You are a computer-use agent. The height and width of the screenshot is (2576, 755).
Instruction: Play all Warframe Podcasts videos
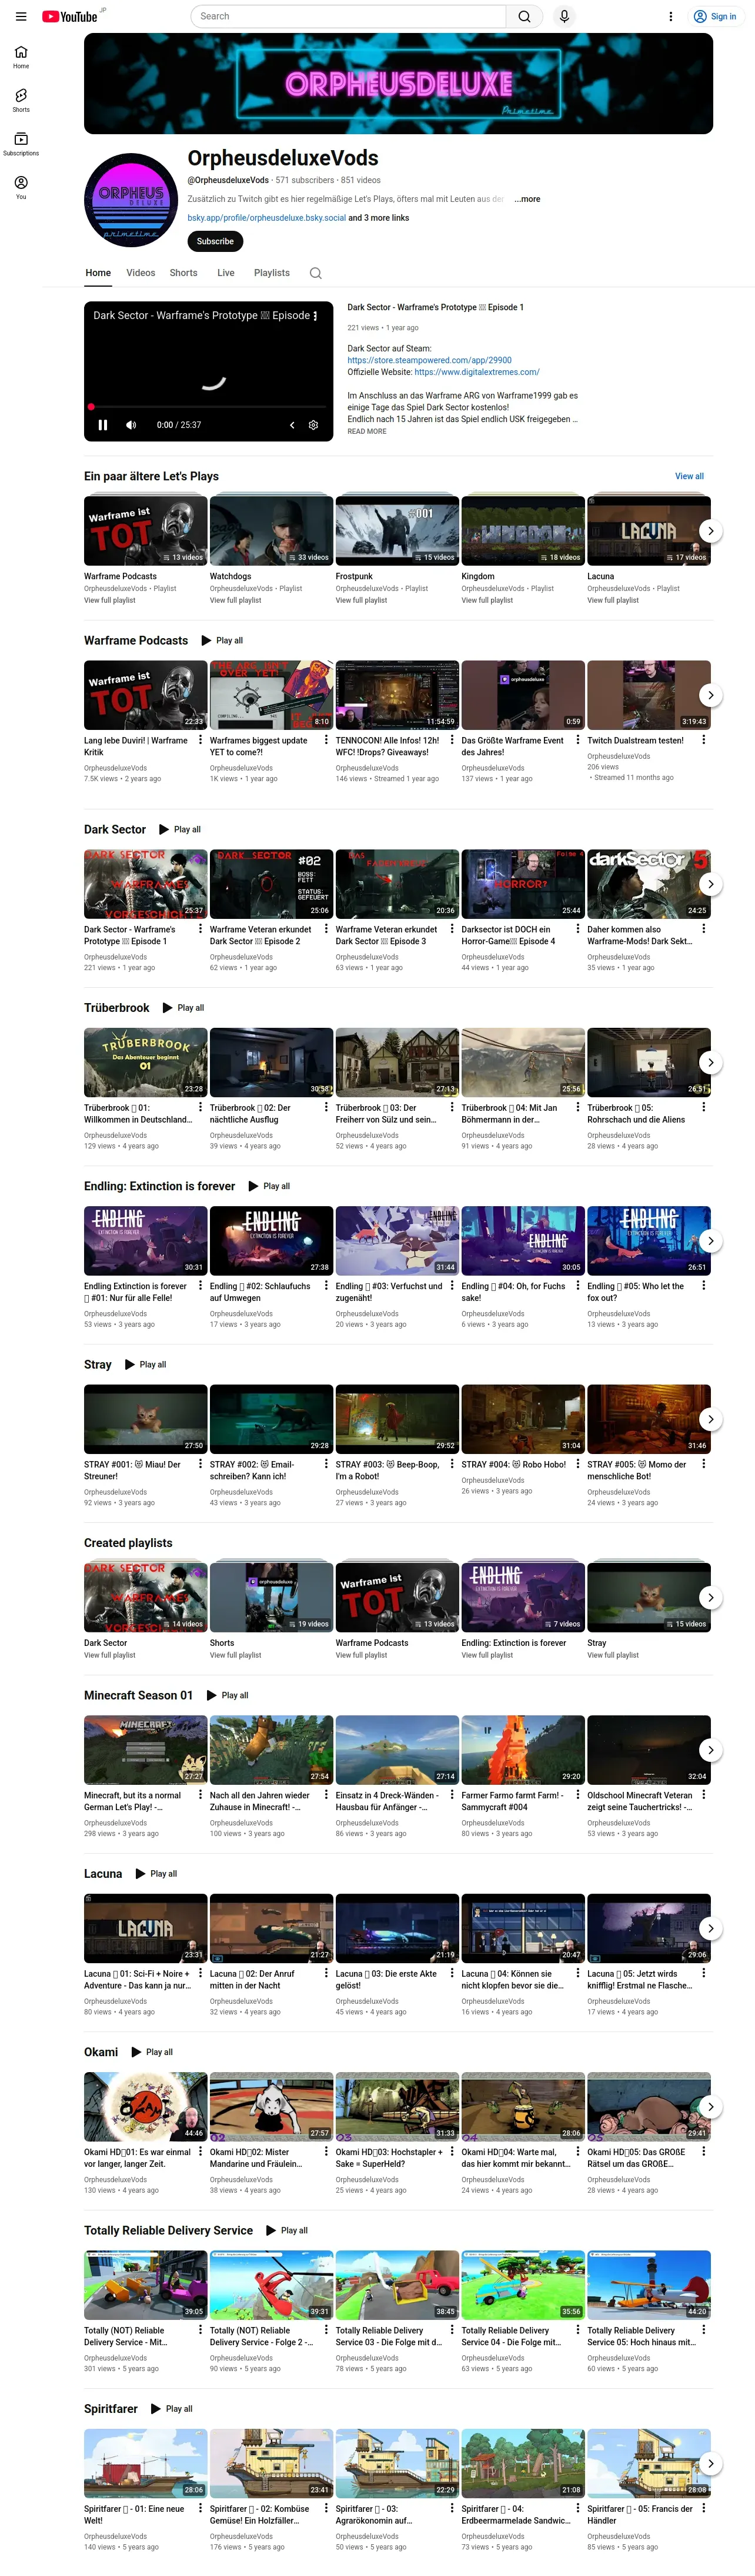click(x=223, y=640)
